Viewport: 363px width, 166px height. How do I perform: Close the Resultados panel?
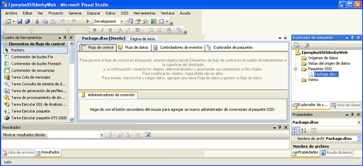click(285, 127)
